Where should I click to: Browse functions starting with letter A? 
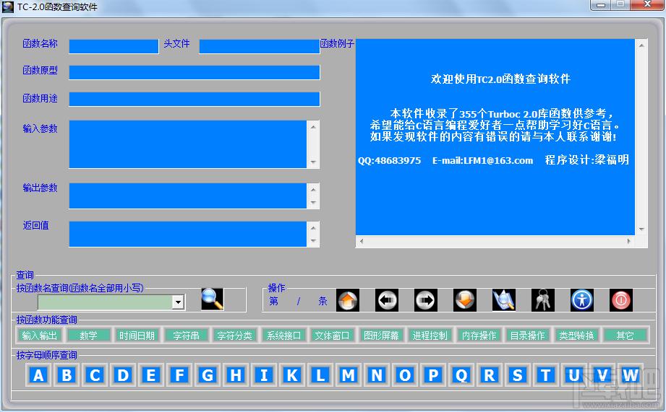click(38, 375)
